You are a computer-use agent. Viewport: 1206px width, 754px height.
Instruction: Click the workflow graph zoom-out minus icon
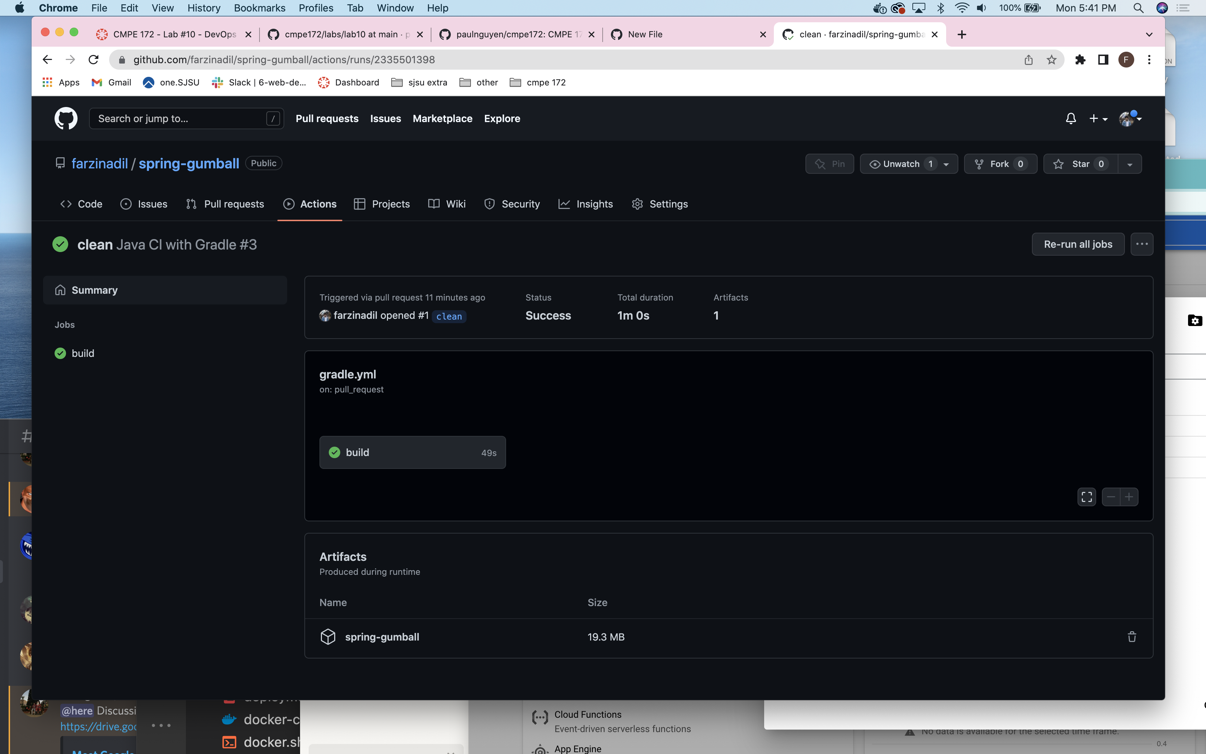tap(1111, 497)
